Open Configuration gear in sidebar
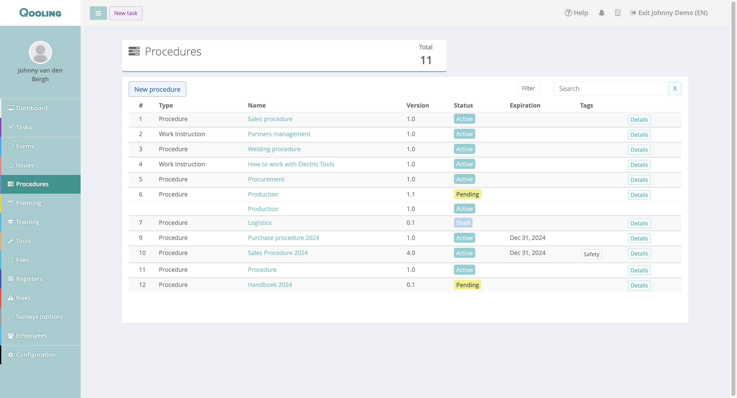 (x=36, y=355)
